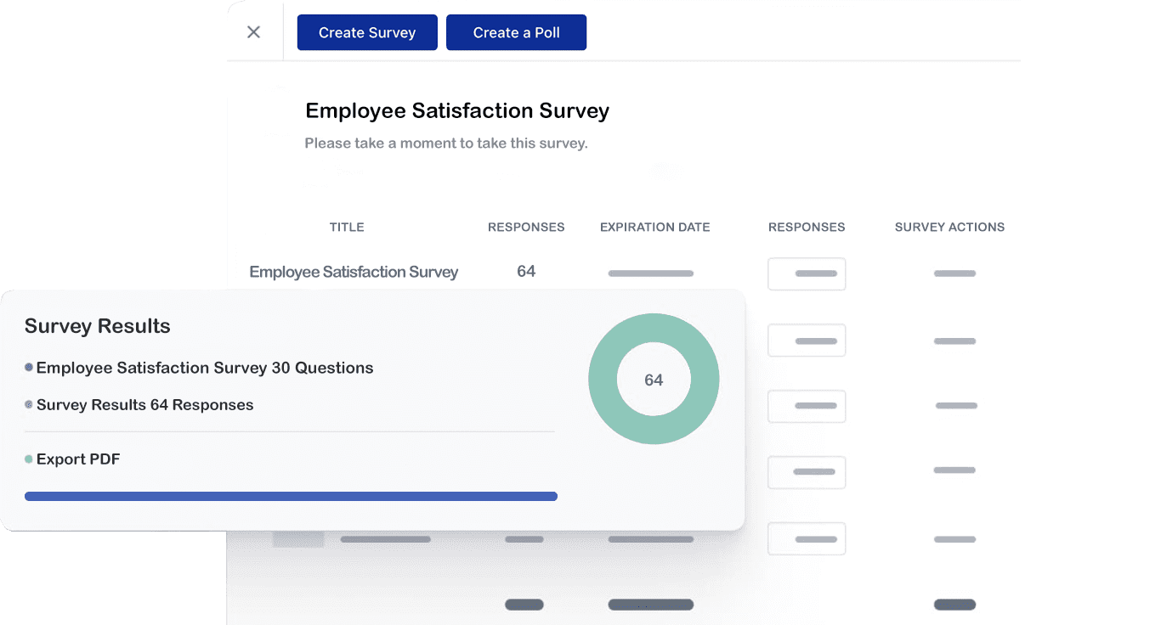Click Survey Results 64 Responses item
1161x625 pixels.
(144, 405)
